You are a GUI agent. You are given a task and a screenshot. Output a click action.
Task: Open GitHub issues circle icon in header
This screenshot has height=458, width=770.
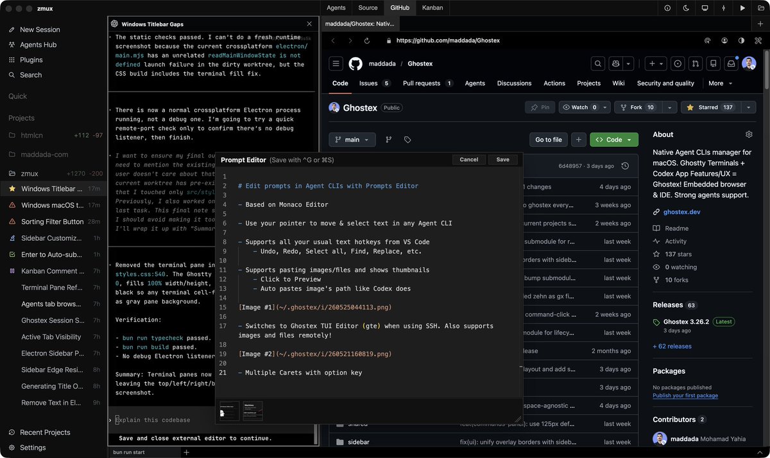coord(678,63)
